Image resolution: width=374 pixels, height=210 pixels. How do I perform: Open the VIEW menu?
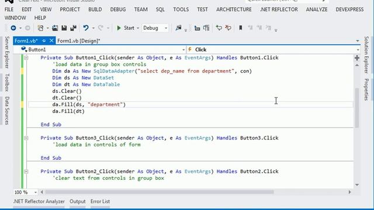[46, 9]
